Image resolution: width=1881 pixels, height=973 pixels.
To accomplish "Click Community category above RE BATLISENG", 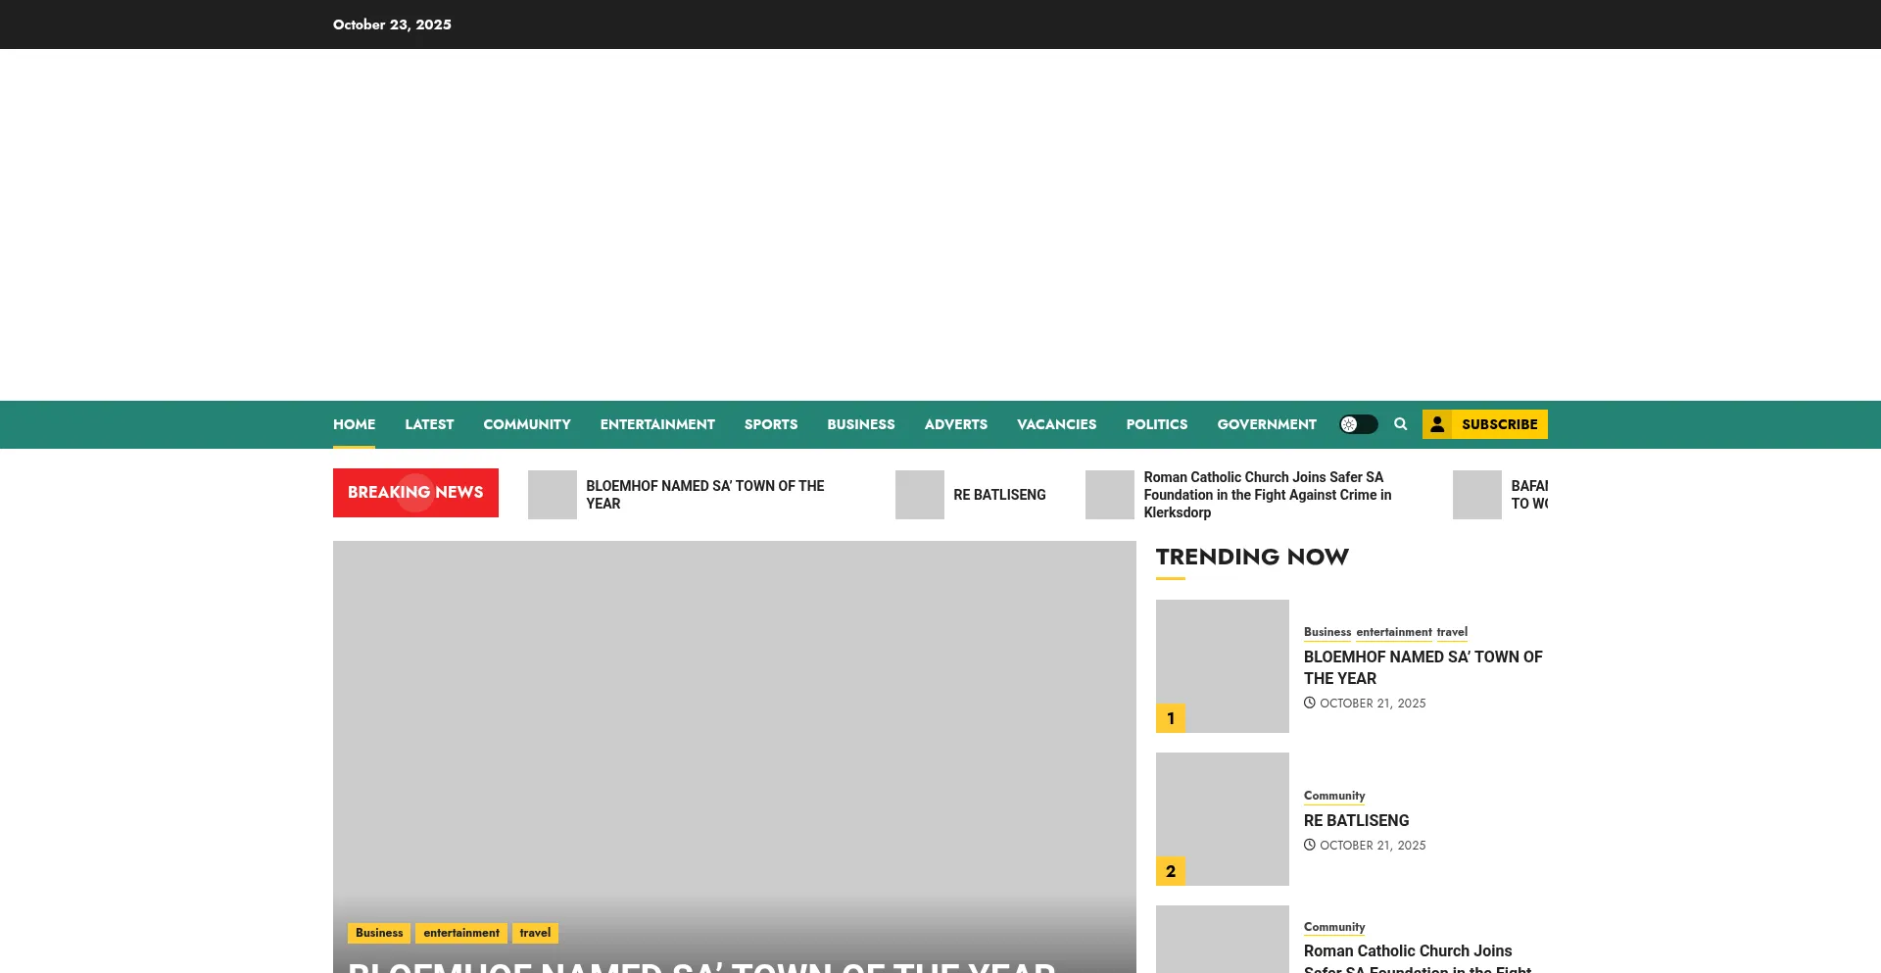I will pos(1333,796).
